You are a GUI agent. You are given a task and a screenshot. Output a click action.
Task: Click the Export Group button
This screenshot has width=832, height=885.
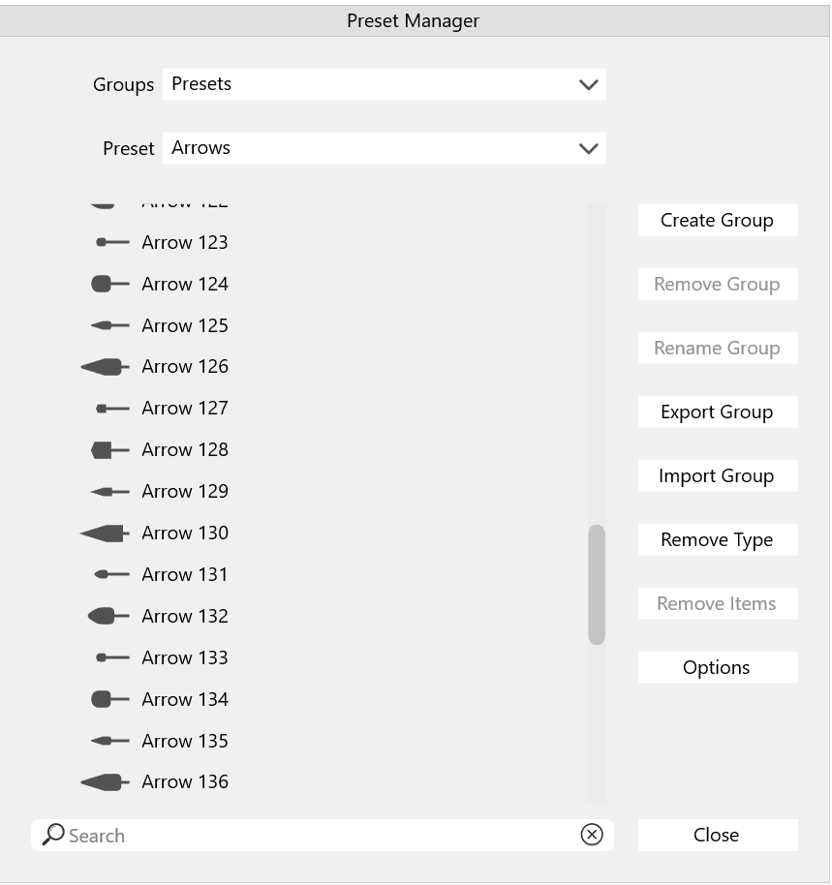pos(717,412)
